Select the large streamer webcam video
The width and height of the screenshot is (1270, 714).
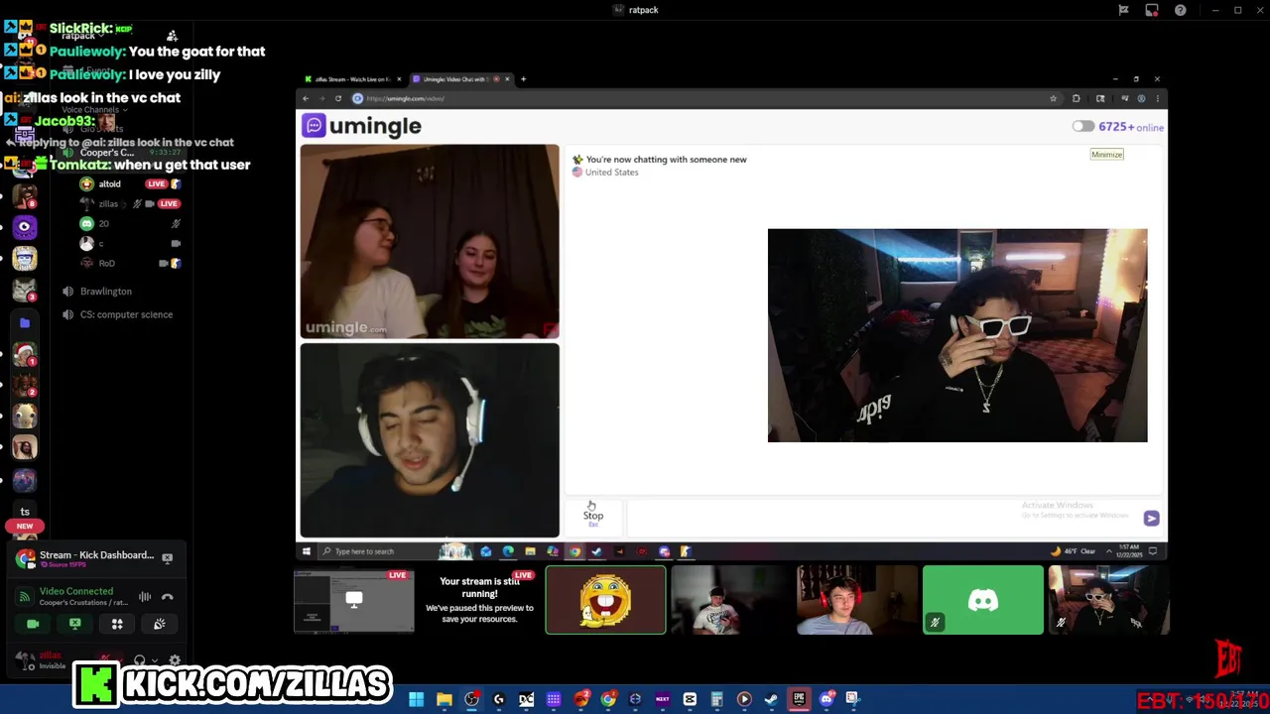(957, 335)
